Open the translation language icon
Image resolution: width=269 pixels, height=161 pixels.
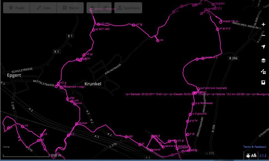click(x=254, y=155)
